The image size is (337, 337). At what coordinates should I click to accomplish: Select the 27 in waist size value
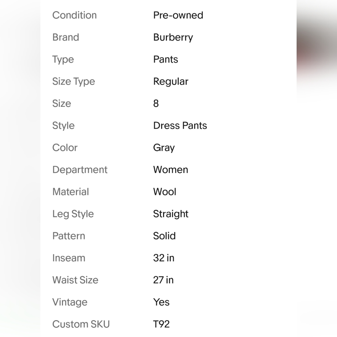[163, 280]
